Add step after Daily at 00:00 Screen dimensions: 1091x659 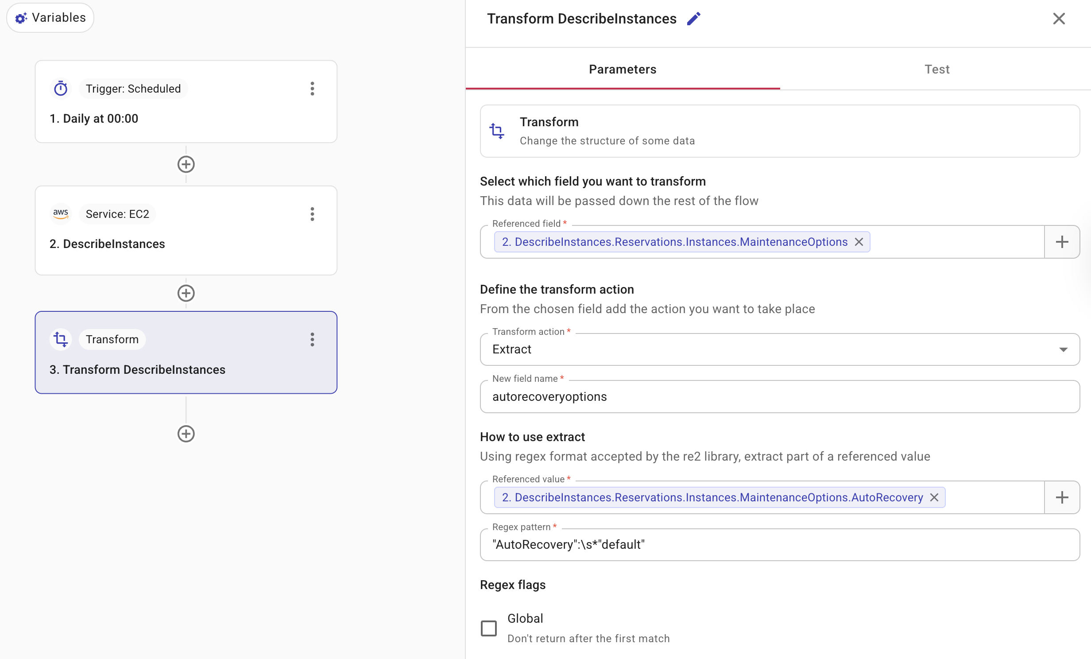pyautogui.click(x=186, y=164)
